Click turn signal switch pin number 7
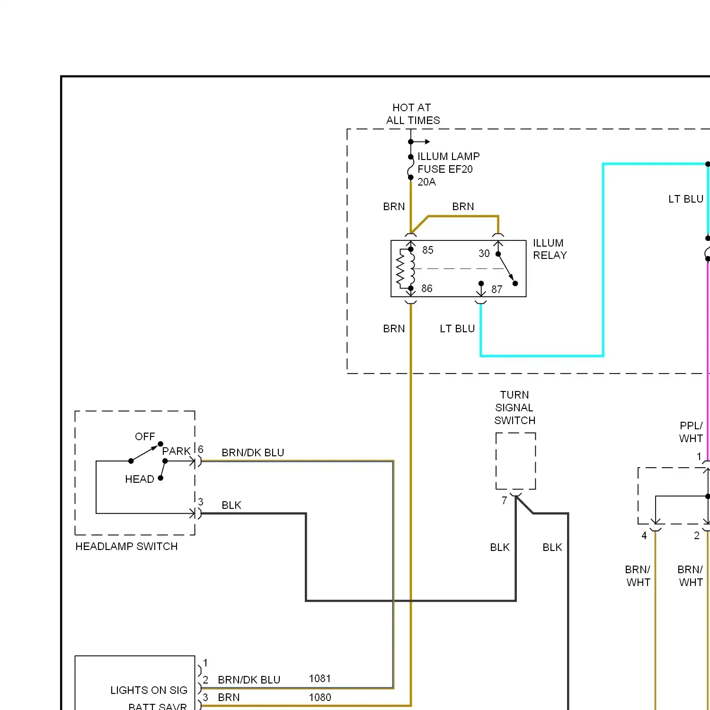Screen dimensions: 710x710 [504, 501]
